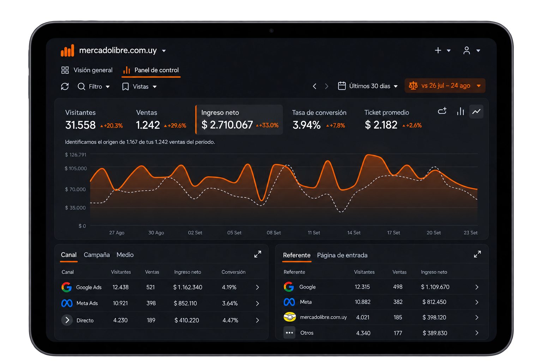
Task: Click the orange bar-chart app logo
Action: pyautogui.click(x=67, y=50)
